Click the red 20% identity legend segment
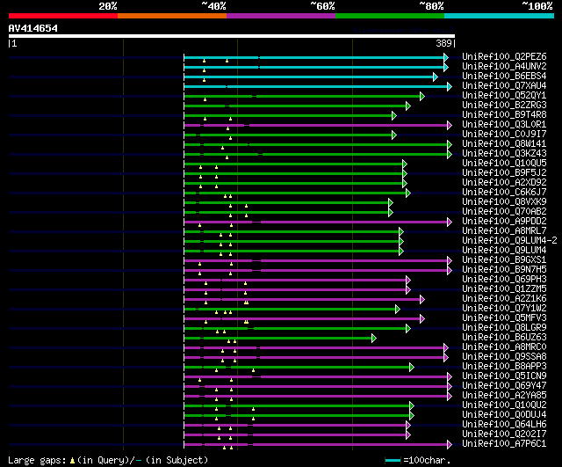This screenshot has height=467, width=562. (63, 16)
